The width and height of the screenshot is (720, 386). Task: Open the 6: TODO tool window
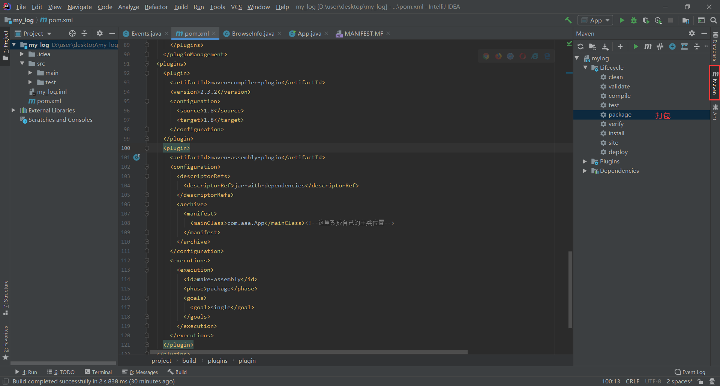coord(61,372)
